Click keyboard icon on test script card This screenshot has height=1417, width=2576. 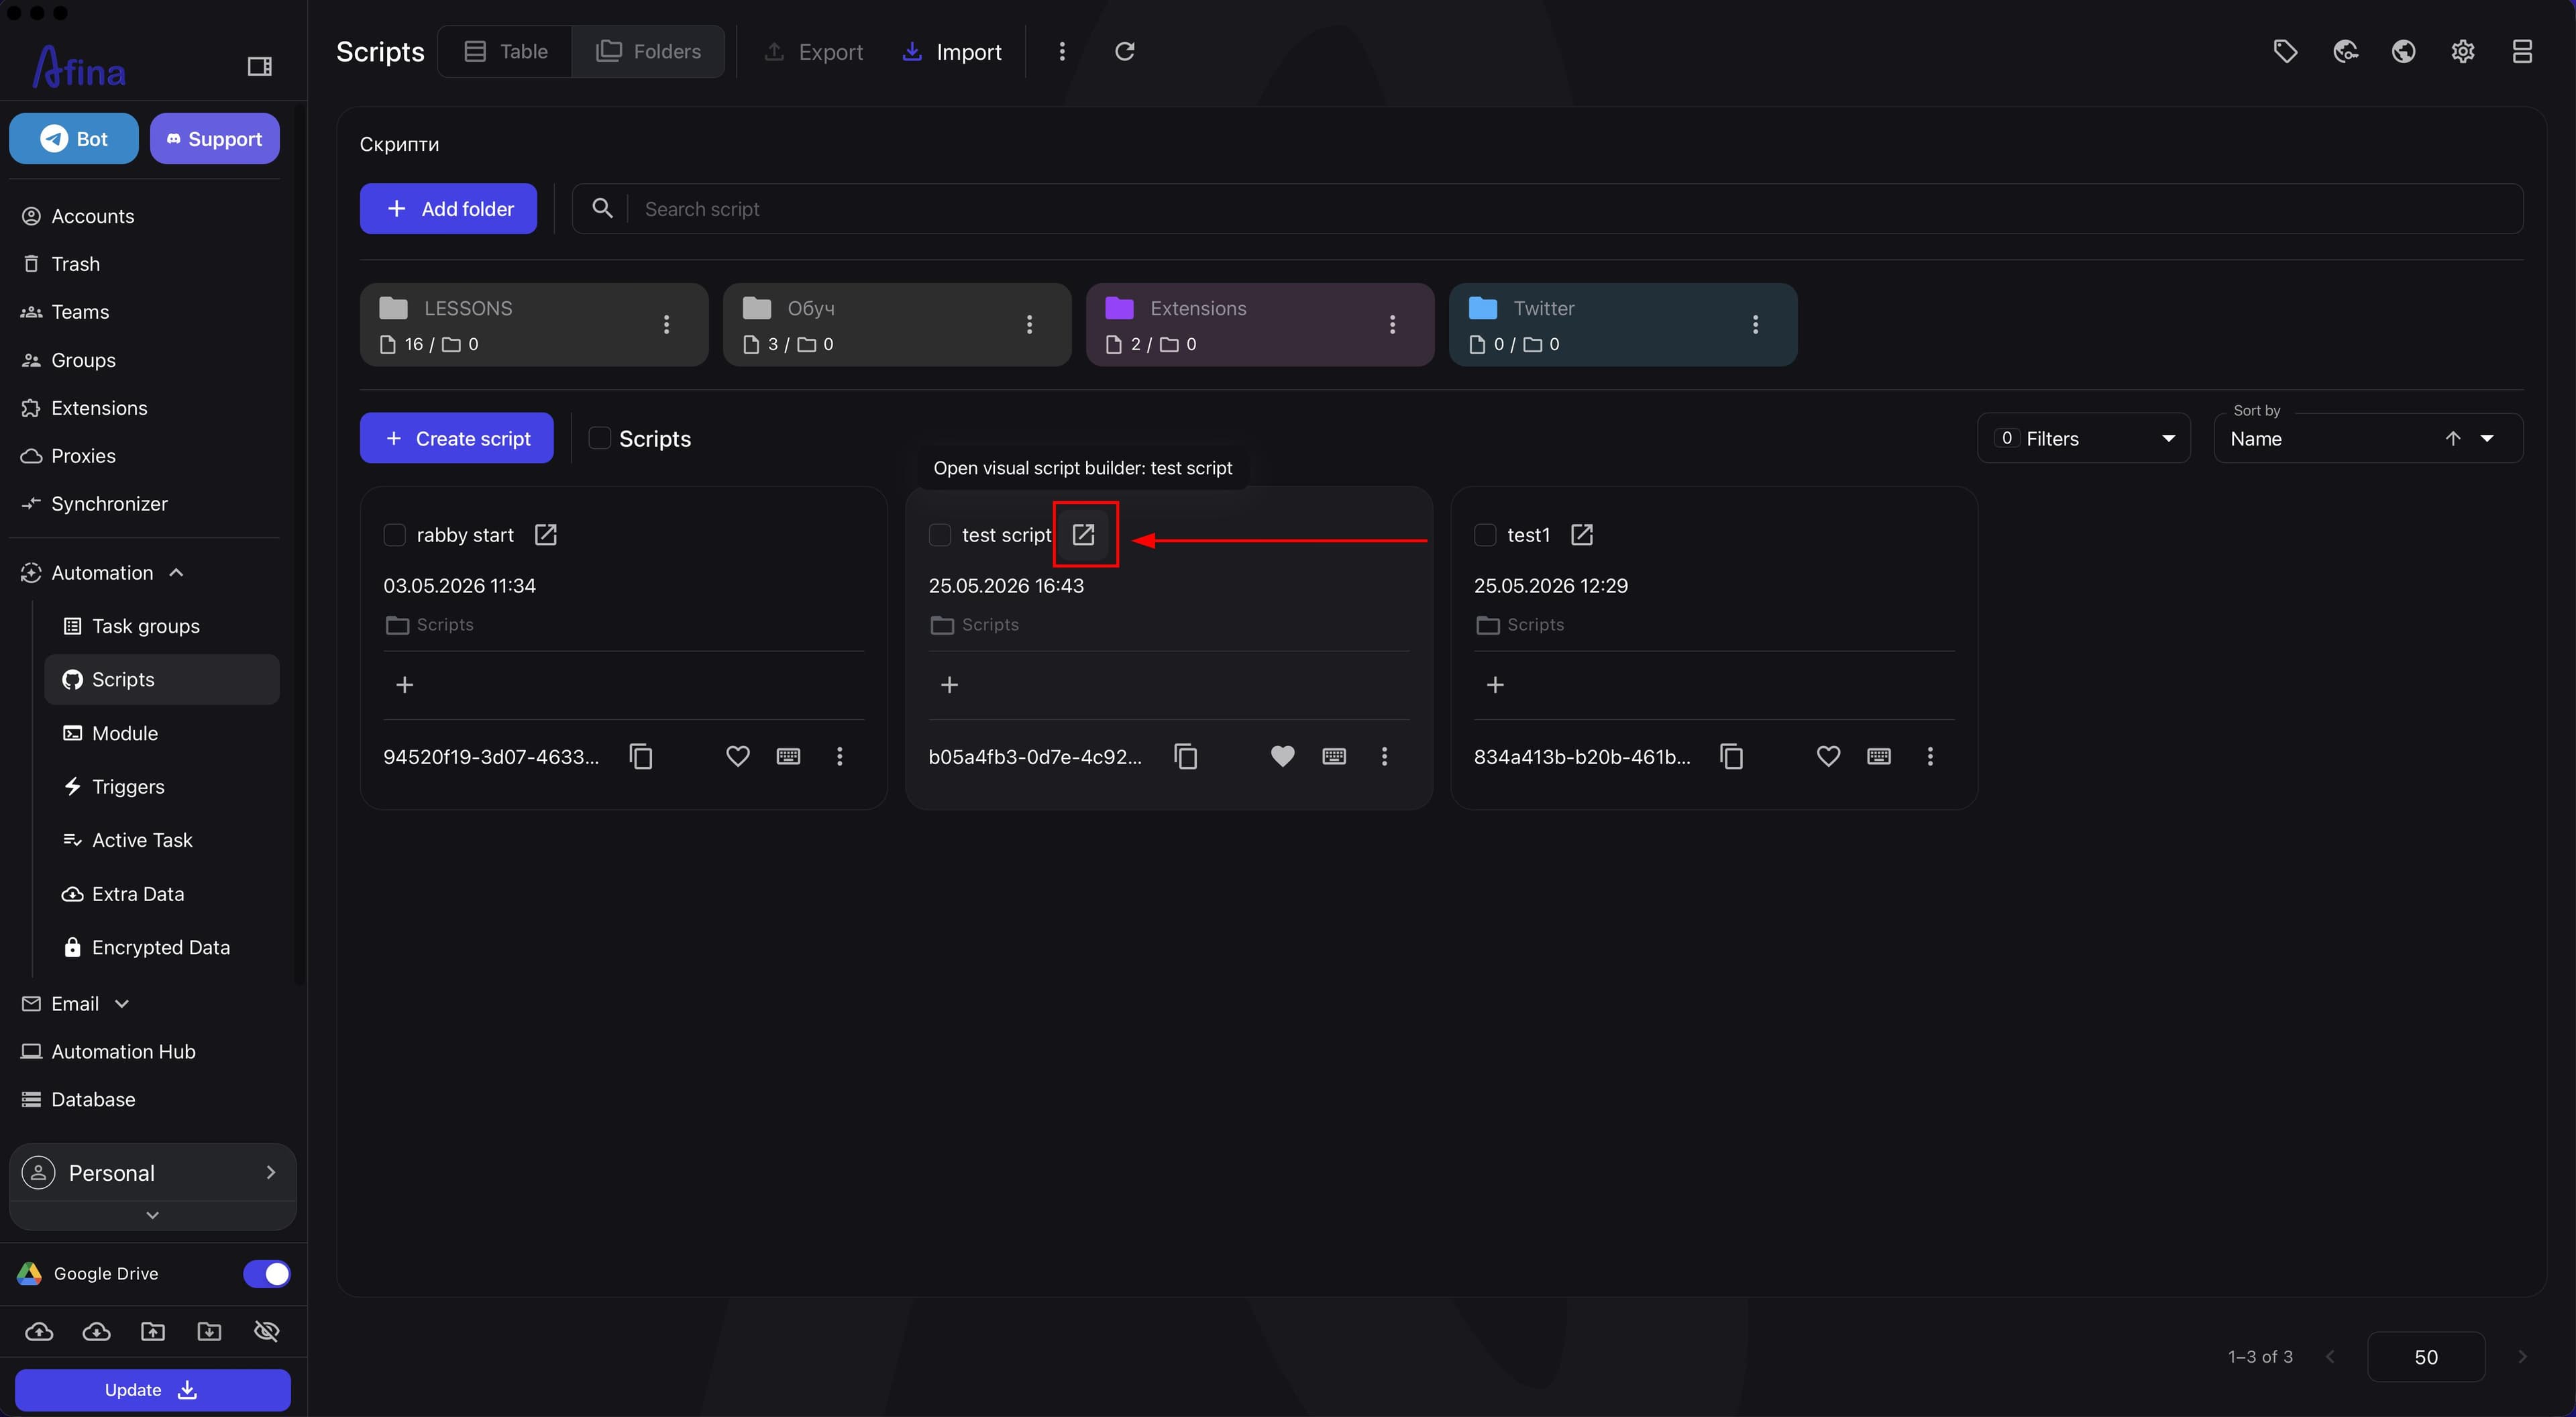click(1334, 756)
